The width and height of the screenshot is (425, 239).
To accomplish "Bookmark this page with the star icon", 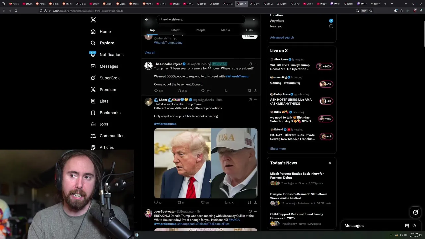I will tap(371, 11).
